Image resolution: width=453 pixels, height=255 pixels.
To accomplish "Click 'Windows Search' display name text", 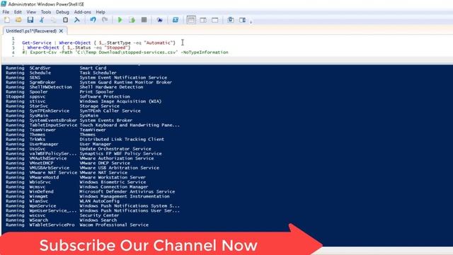I will coord(98,220).
